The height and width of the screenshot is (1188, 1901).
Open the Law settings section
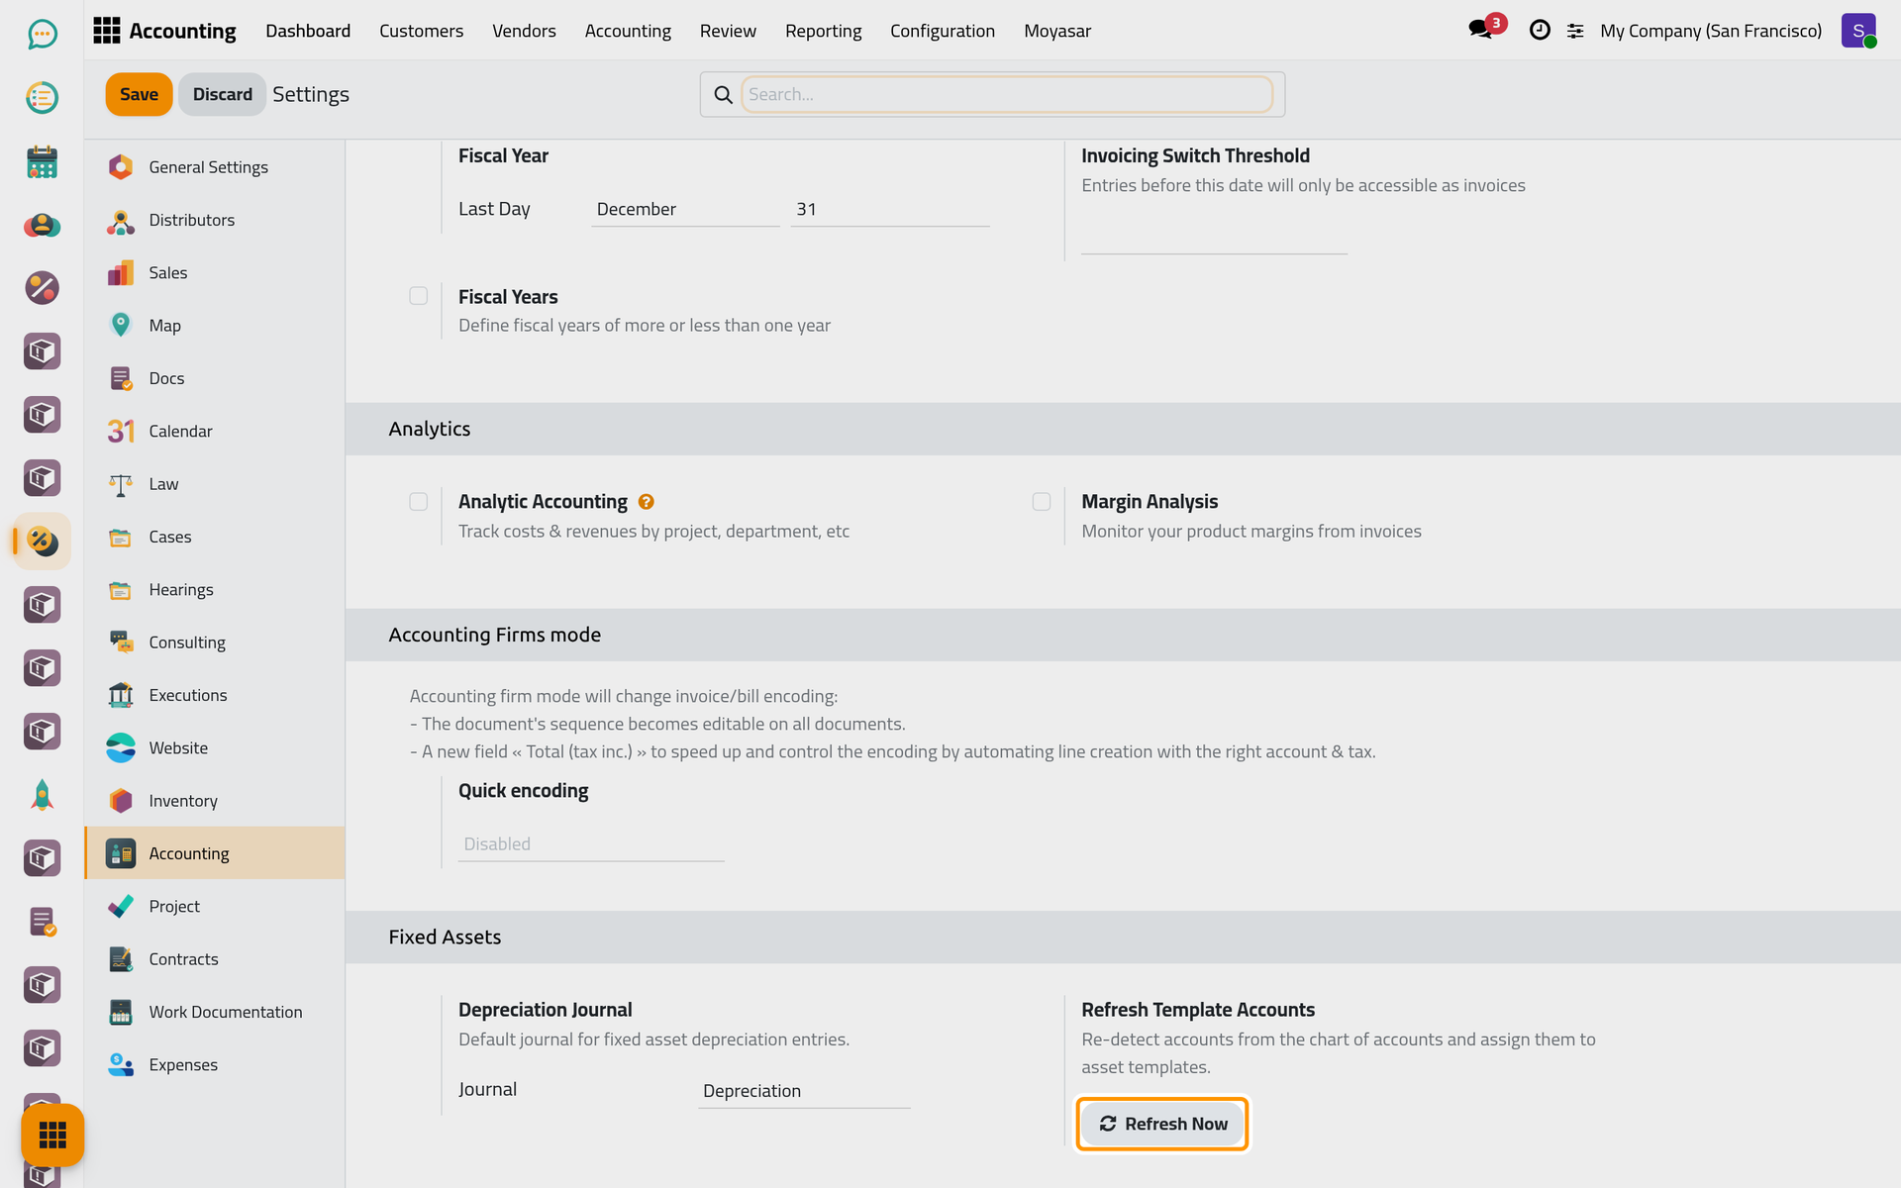[x=215, y=484]
